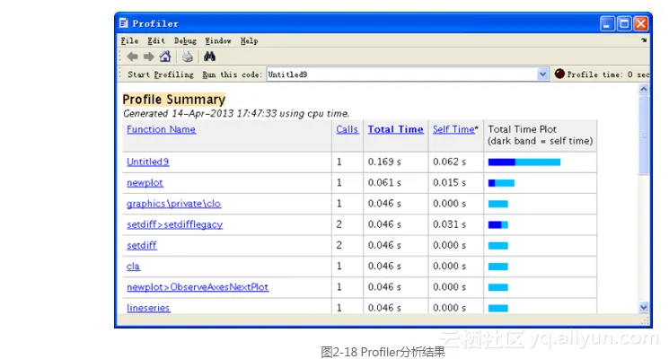669x359 pixels.
Task: Click the Untitled9 time plot bar
Action: [x=524, y=162]
